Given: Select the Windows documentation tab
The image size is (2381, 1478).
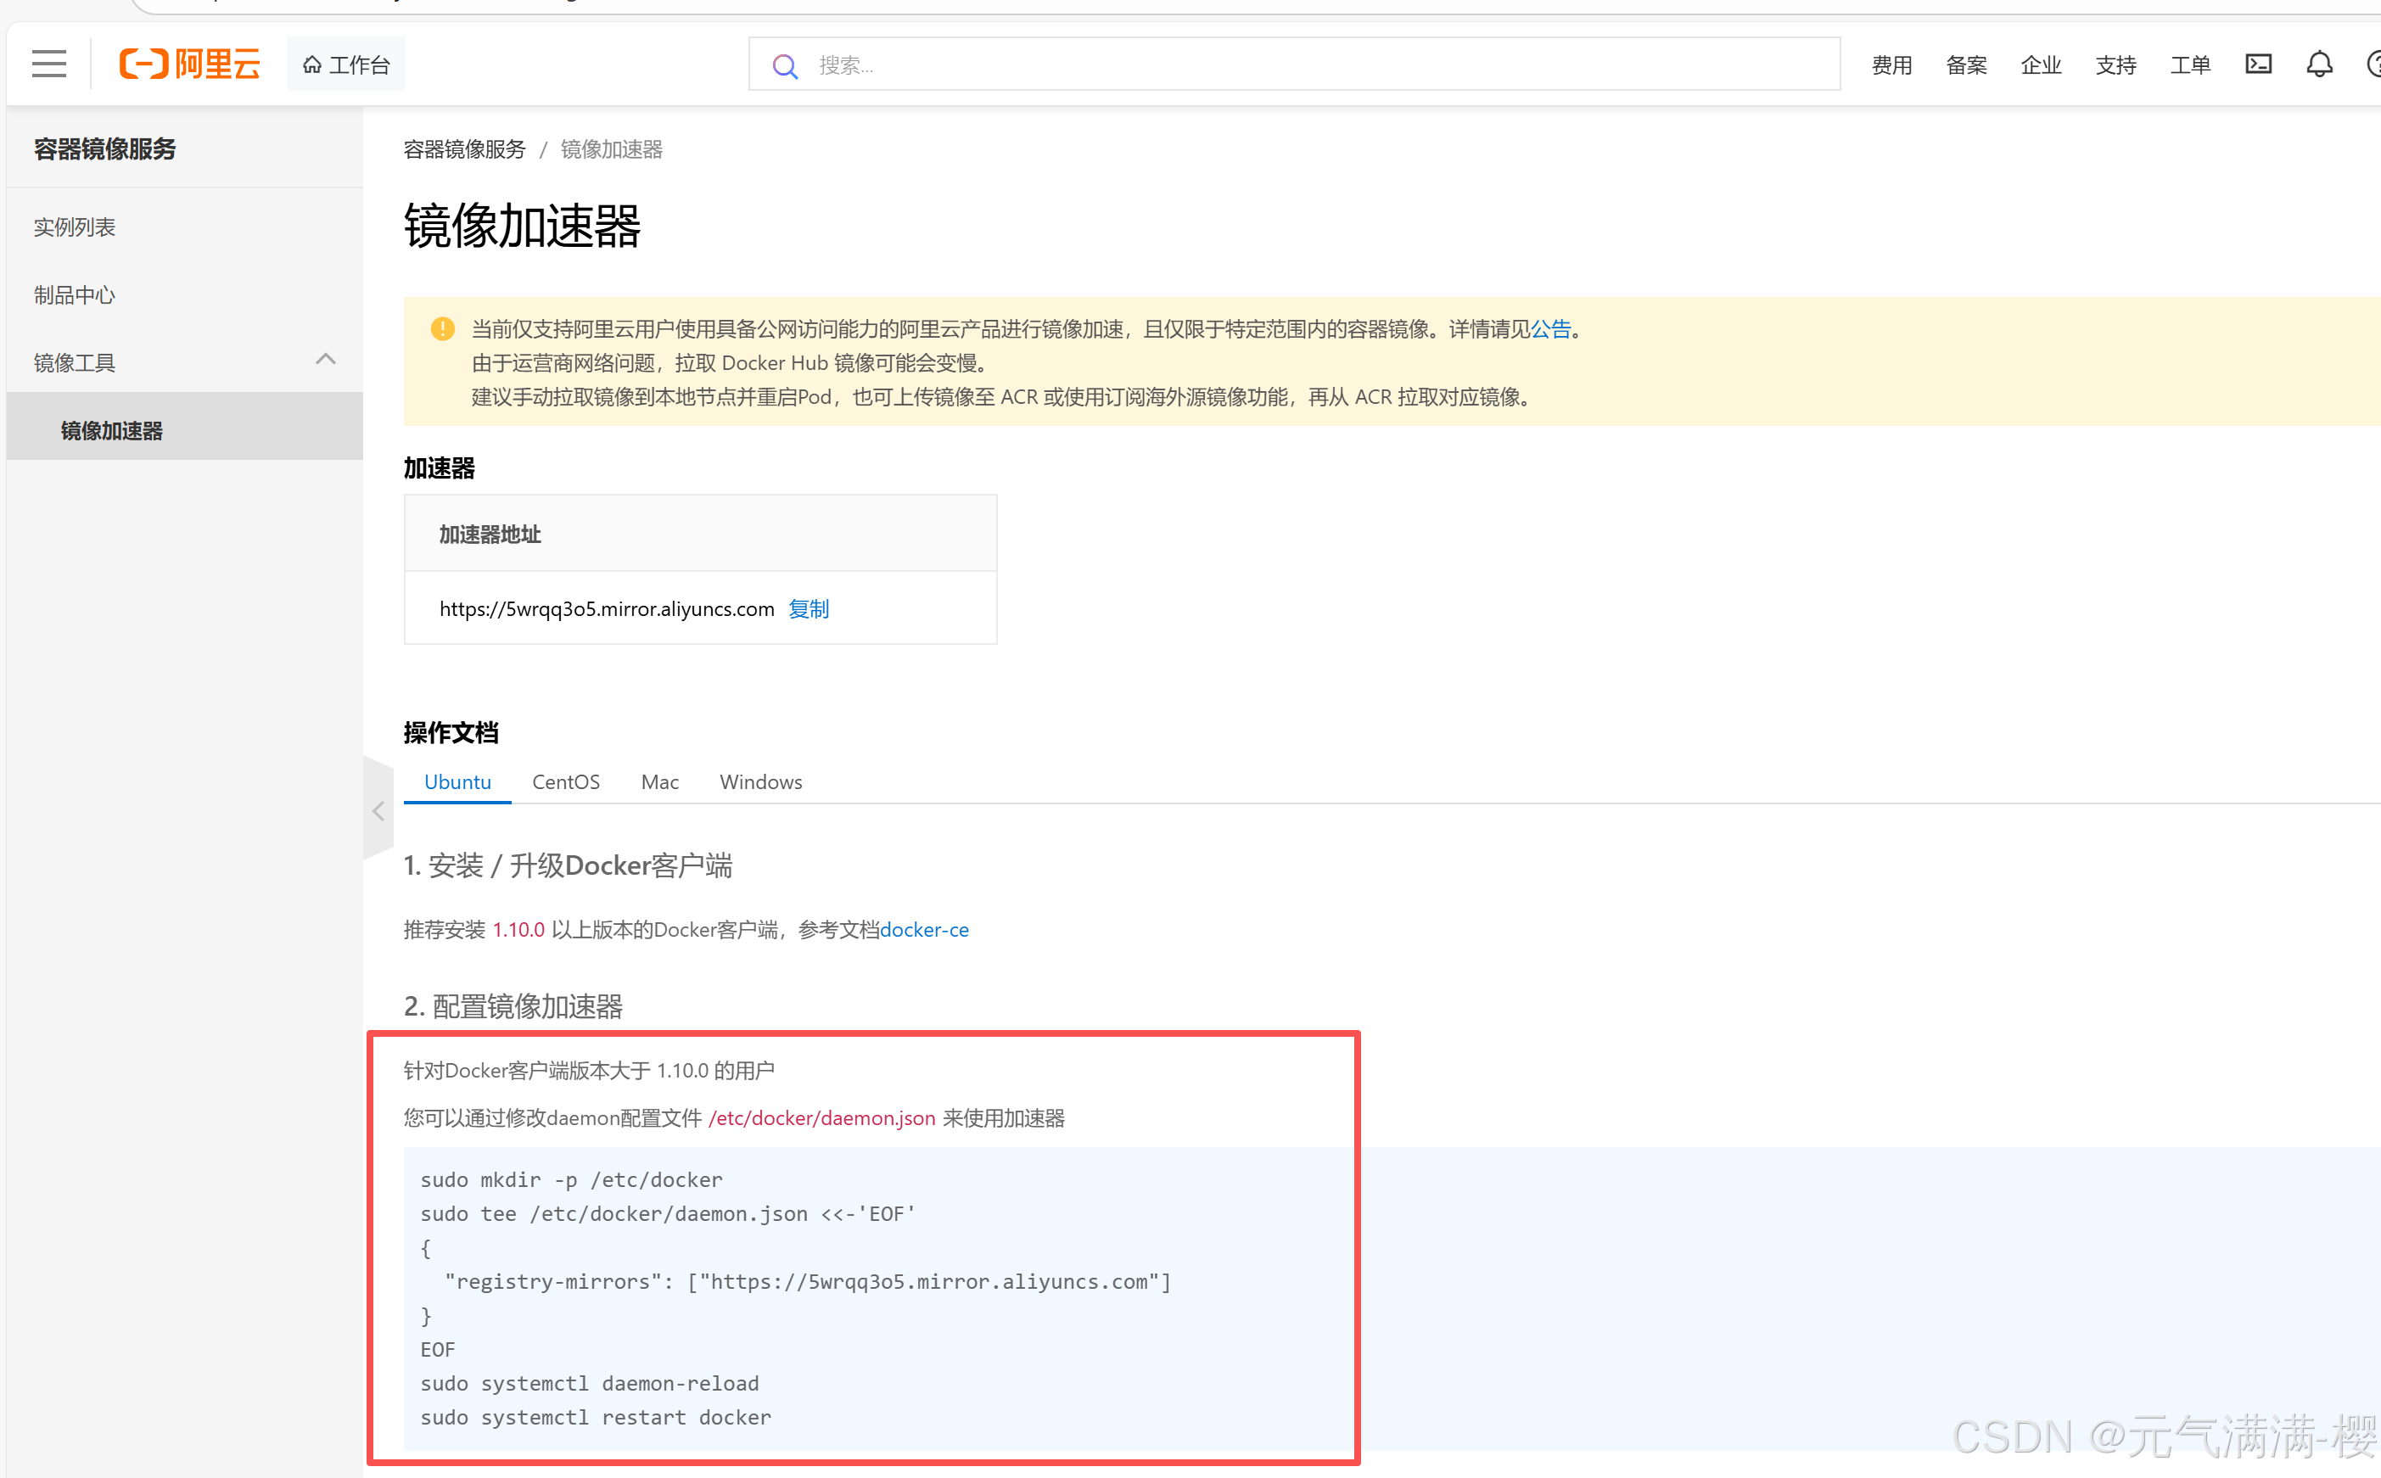Looking at the screenshot, I should [760, 782].
